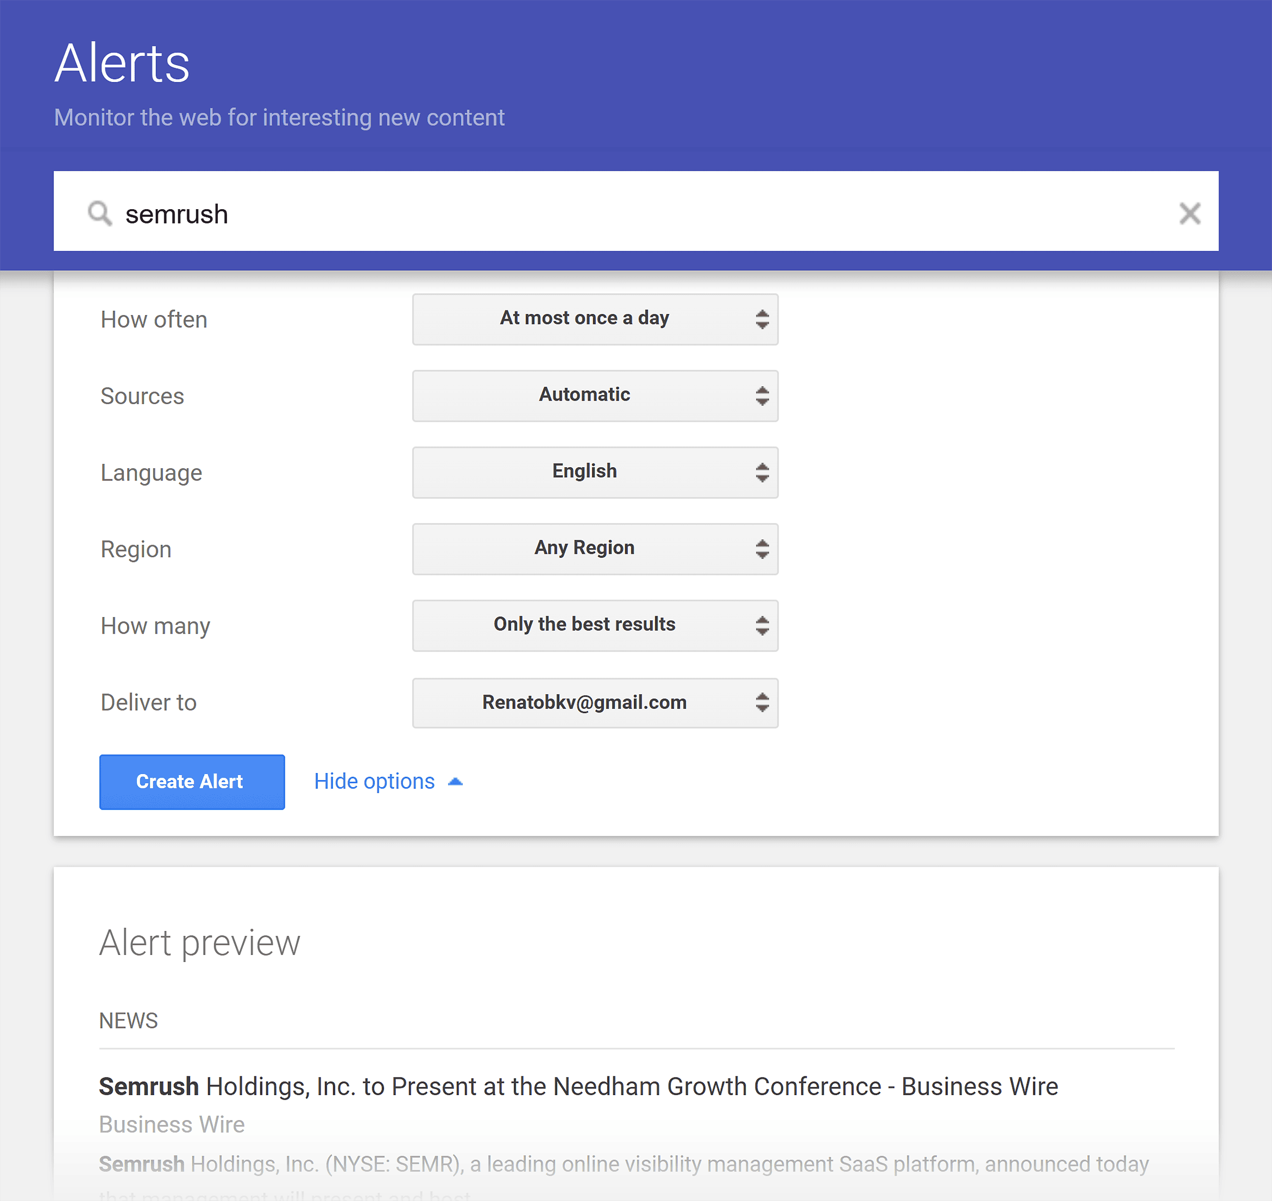Open the Only the best results dropdown

(x=595, y=625)
